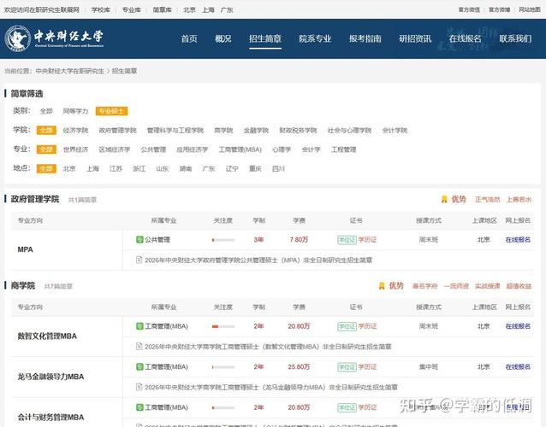Open 2026 MPA 非全日制招生简章 link

click(258, 260)
